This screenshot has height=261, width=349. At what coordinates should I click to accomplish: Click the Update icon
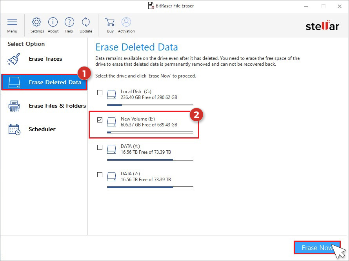click(x=85, y=23)
